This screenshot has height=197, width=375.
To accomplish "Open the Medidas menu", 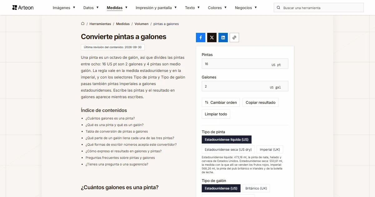I will 117,8.
